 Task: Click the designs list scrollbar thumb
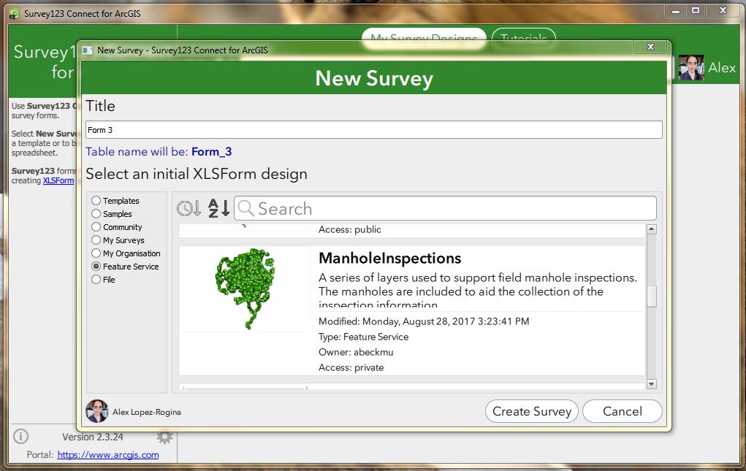[x=651, y=296]
